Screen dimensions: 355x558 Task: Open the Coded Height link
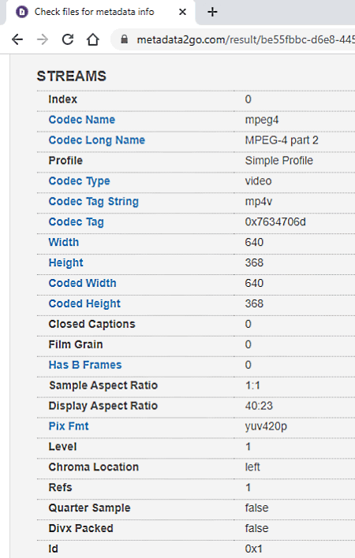click(84, 303)
